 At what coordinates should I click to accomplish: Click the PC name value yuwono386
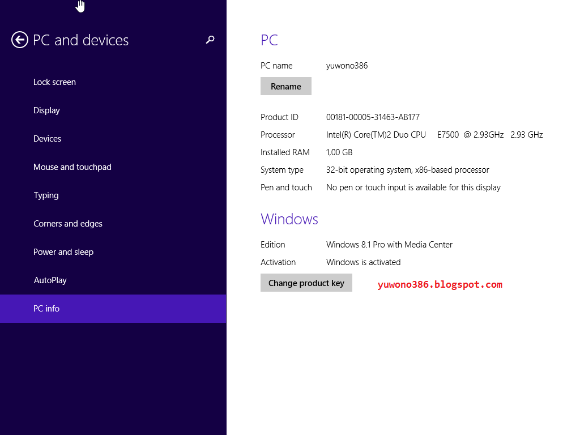click(x=347, y=66)
